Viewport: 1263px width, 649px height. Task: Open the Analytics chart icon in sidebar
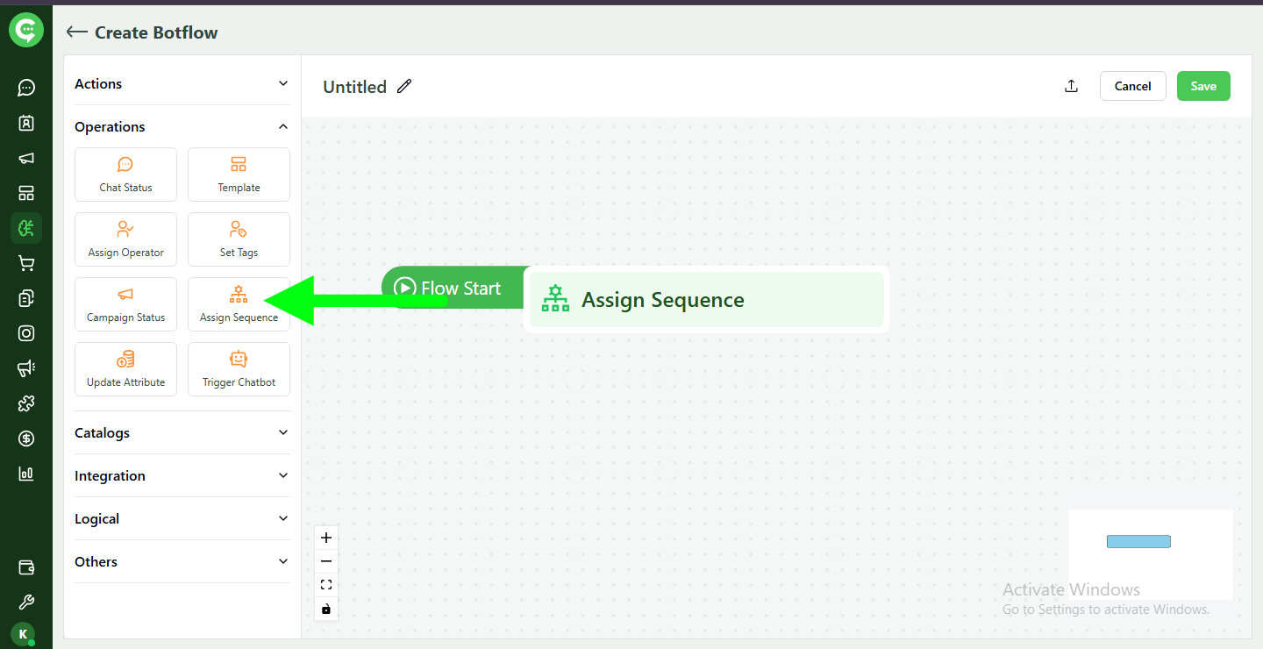[x=25, y=474]
